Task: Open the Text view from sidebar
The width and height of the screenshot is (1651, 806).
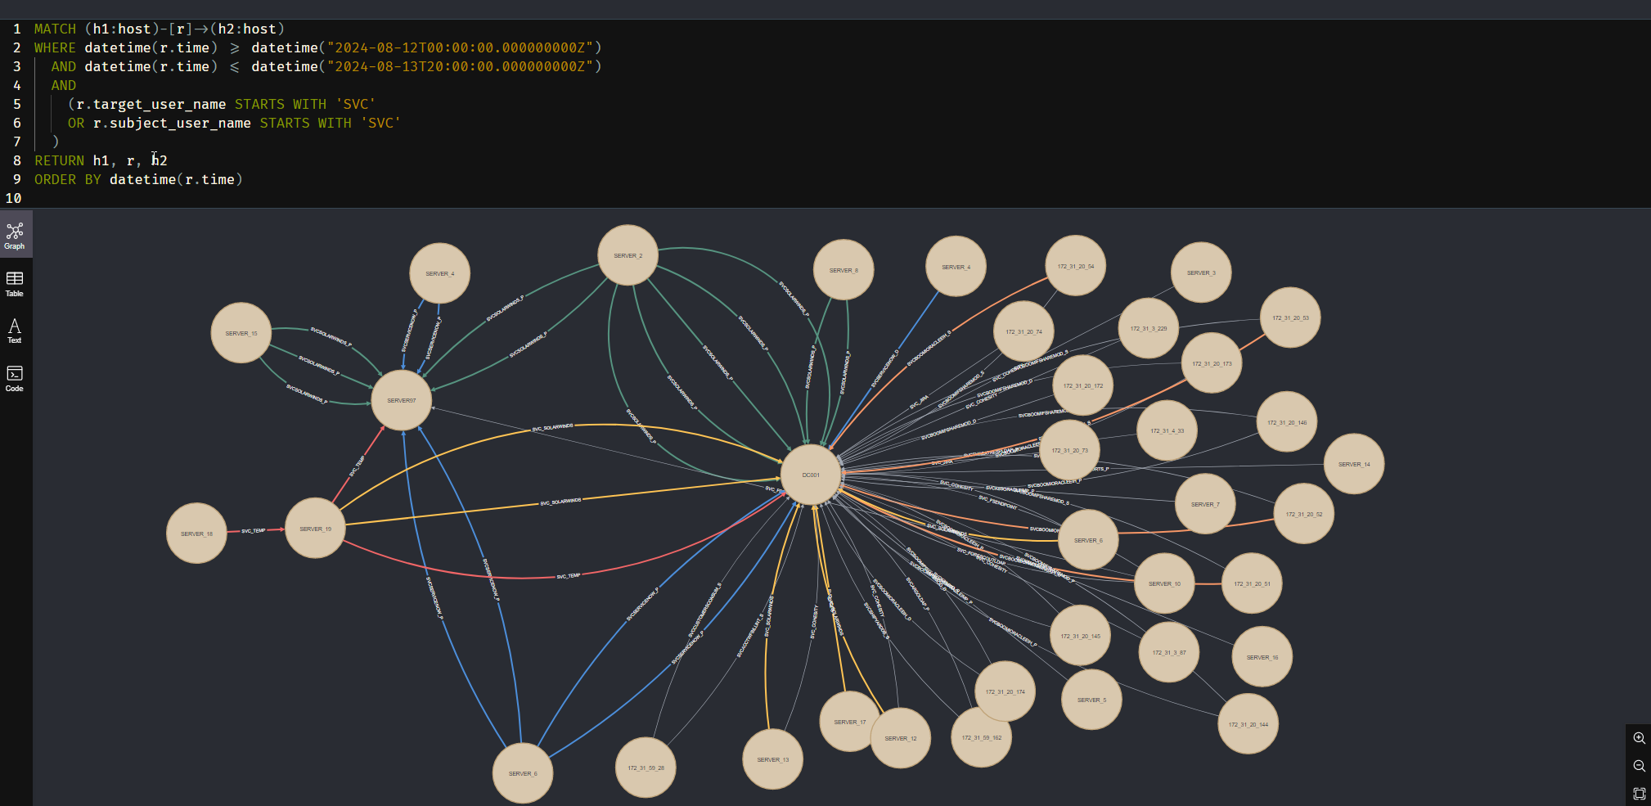Action: click(15, 330)
